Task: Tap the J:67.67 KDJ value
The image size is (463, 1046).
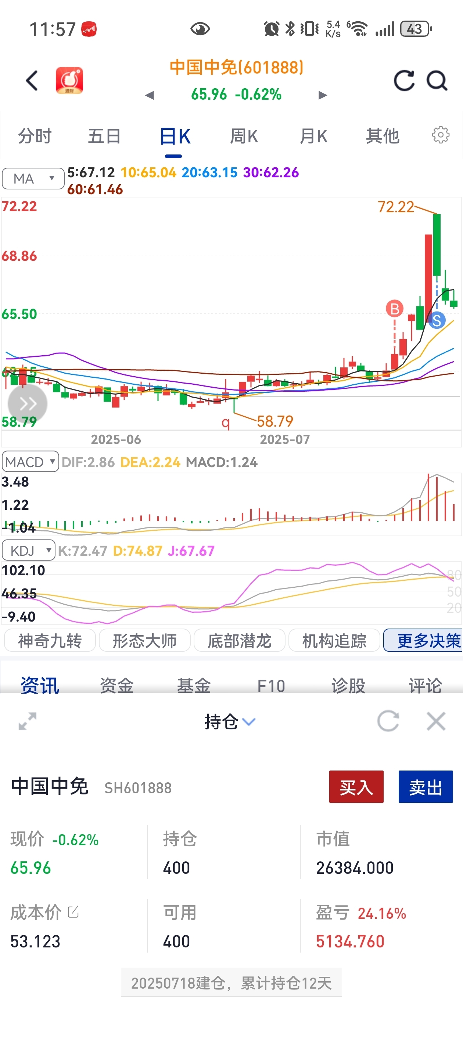Action: pyautogui.click(x=191, y=551)
